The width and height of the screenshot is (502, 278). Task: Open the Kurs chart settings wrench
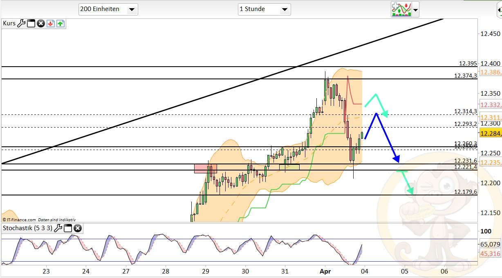pos(21,23)
